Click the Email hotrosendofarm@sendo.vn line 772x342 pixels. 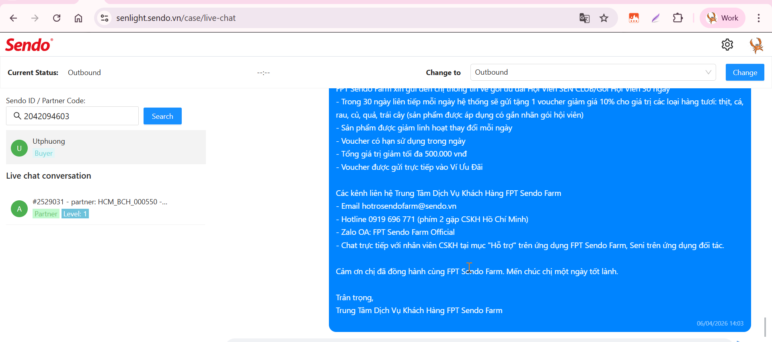tap(396, 206)
